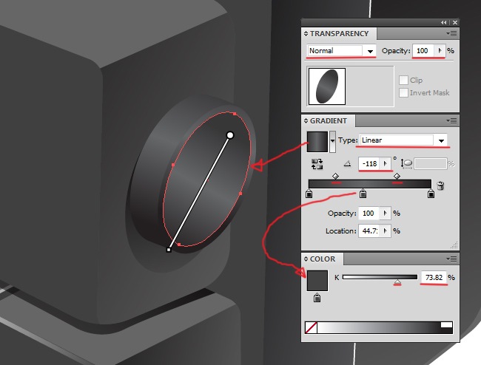Click the Delete Stop trash icon
This screenshot has height=365, width=481.
pyautogui.click(x=440, y=185)
